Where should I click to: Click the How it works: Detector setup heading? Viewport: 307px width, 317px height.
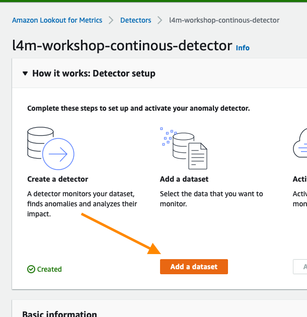pyautogui.click(x=94, y=73)
